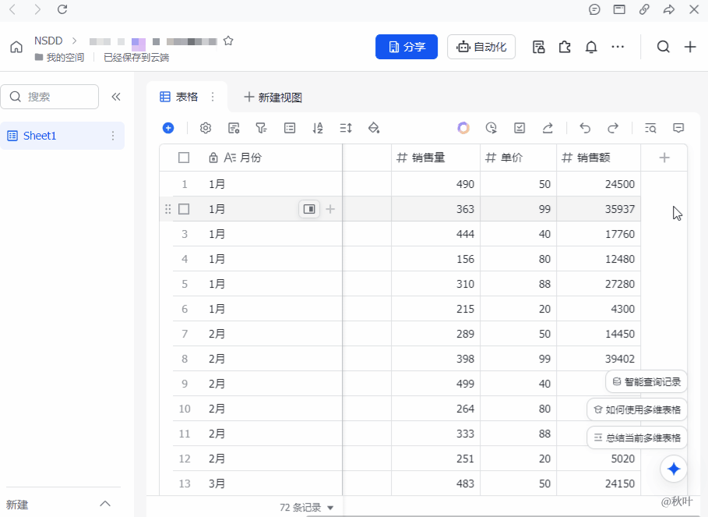Screen dimensions: 708x517
Task: Adjust row height using the toolbar icon
Action: pos(345,127)
